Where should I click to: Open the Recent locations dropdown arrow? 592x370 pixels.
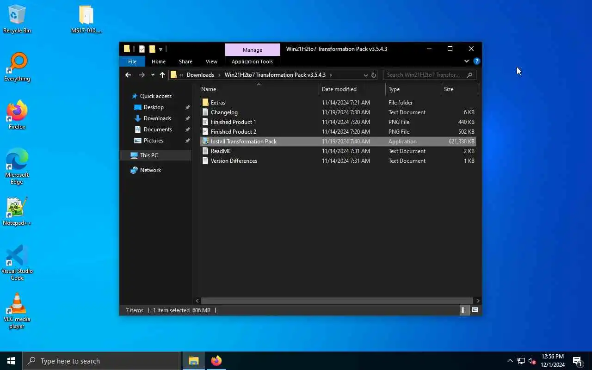(153, 75)
